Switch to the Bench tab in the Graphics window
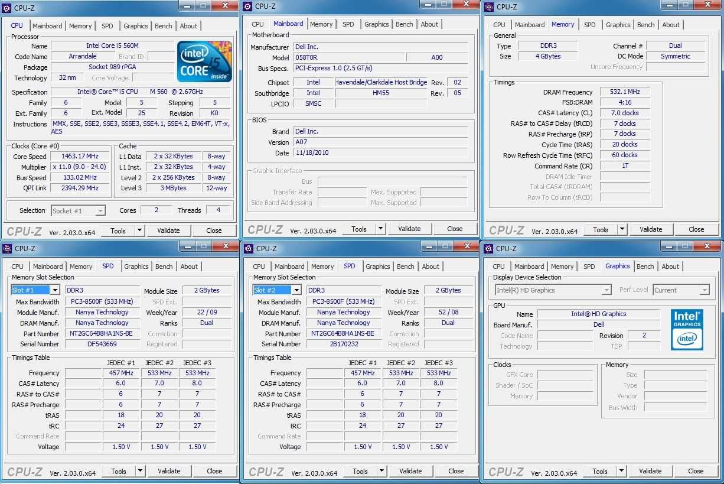Image resolution: width=724 pixels, height=484 pixels. click(x=645, y=267)
